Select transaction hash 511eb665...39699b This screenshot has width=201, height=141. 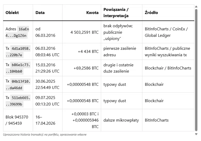pyautogui.click(x=20, y=101)
